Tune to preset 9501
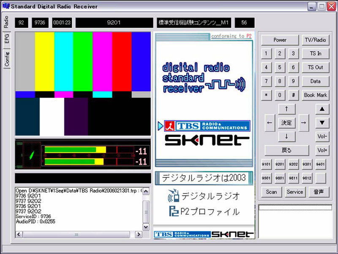This screenshot has height=254, width=338. coord(266,178)
